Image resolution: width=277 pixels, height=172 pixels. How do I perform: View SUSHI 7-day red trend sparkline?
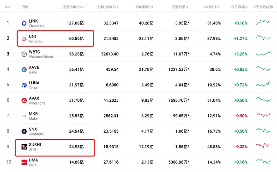pos(263,146)
